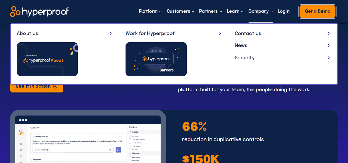Open Contact Us from the Company menu

(x=248, y=33)
